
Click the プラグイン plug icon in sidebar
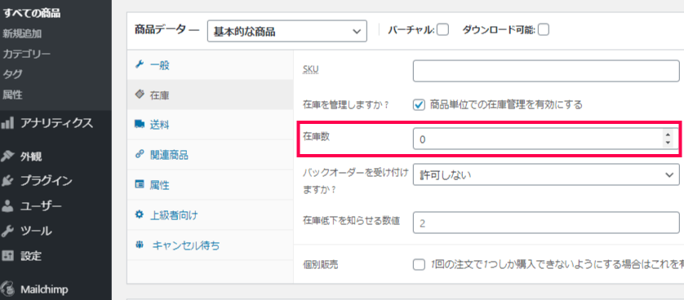(x=7, y=181)
